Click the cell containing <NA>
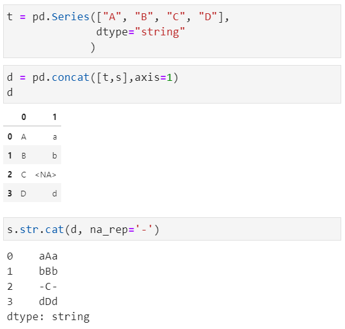Viewport: 345px width, 329px height. point(45,175)
